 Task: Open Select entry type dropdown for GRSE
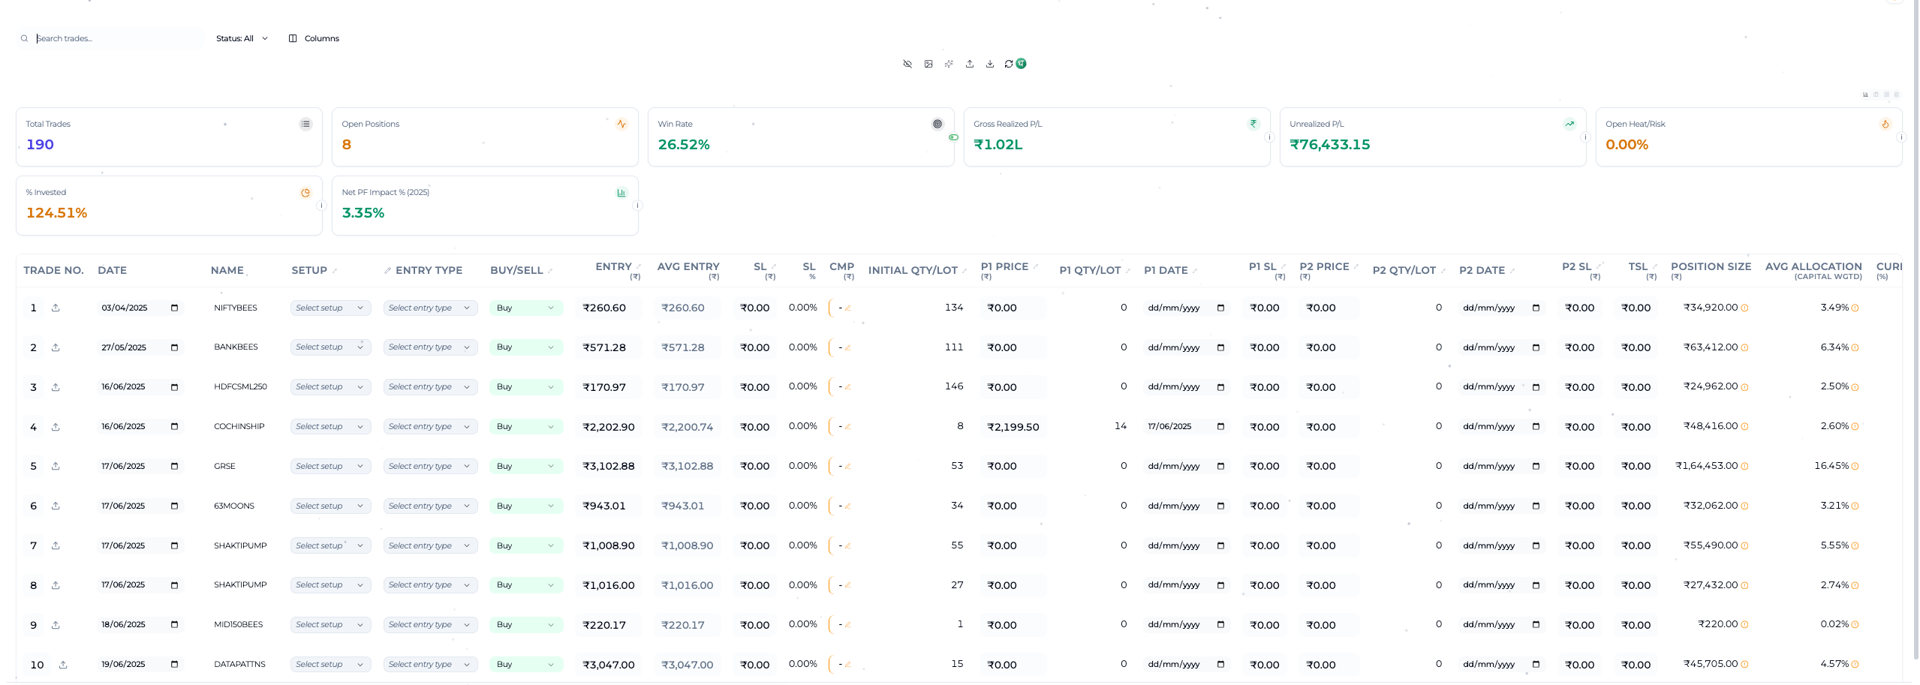point(430,466)
